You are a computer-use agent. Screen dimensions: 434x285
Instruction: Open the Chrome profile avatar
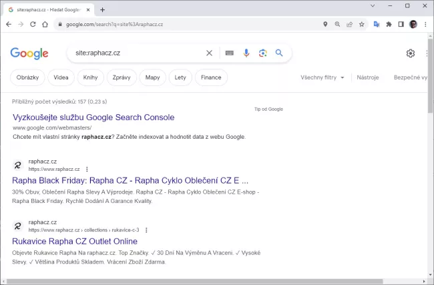[413, 24]
